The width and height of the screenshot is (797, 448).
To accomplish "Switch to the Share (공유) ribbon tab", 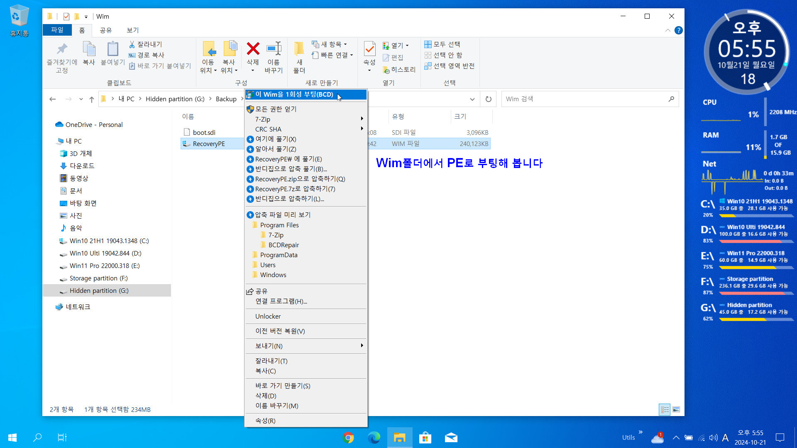I will (x=106, y=30).
